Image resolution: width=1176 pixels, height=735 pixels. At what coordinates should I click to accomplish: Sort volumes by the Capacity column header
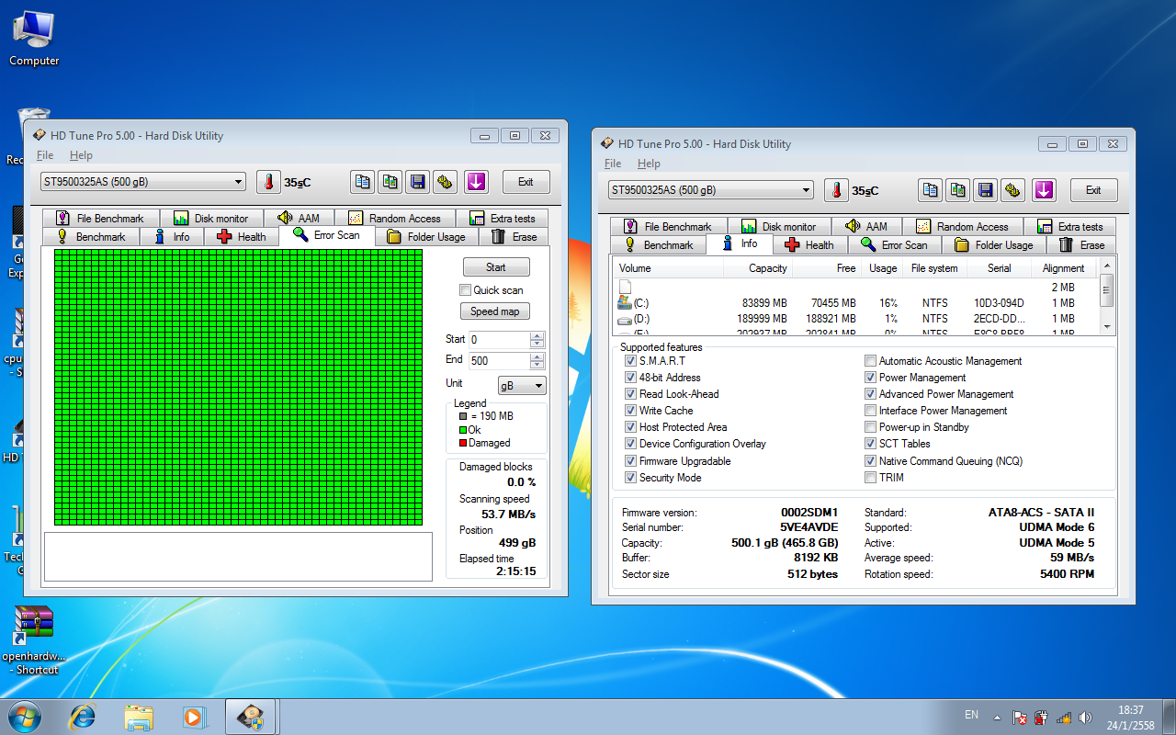758,268
